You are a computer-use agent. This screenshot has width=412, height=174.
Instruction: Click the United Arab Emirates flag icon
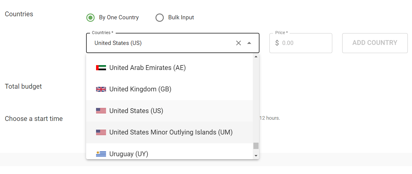pyautogui.click(x=101, y=68)
